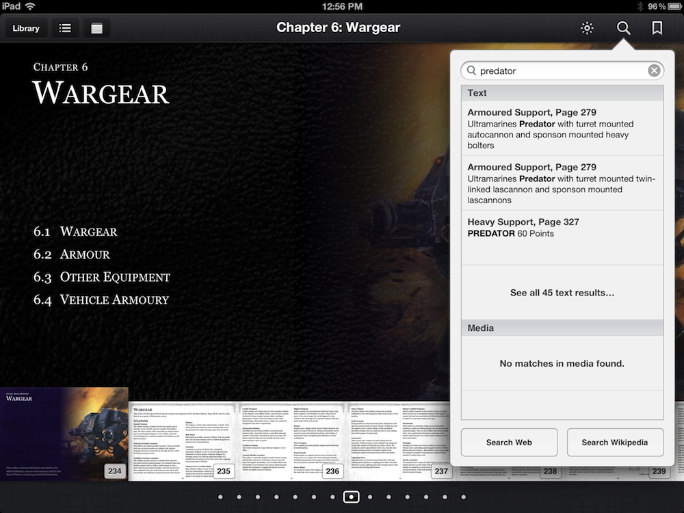Go to section 6.3 Other Equipment
The height and width of the screenshot is (513, 684).
(x=102, y=277)
